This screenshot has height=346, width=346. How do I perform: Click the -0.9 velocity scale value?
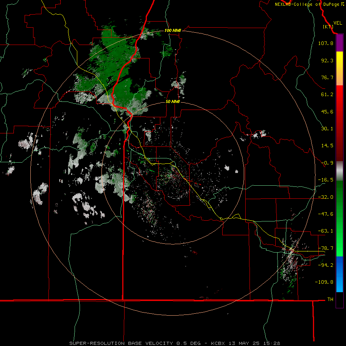(327, 163)
